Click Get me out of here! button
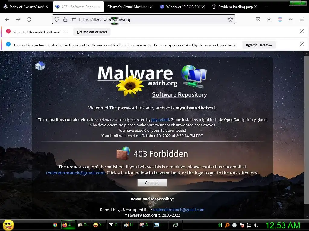The width and height of the screenshot is (309, 231). click(92, 32)
